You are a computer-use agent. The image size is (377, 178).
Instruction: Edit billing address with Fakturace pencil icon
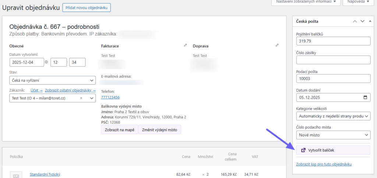(185, 46)
